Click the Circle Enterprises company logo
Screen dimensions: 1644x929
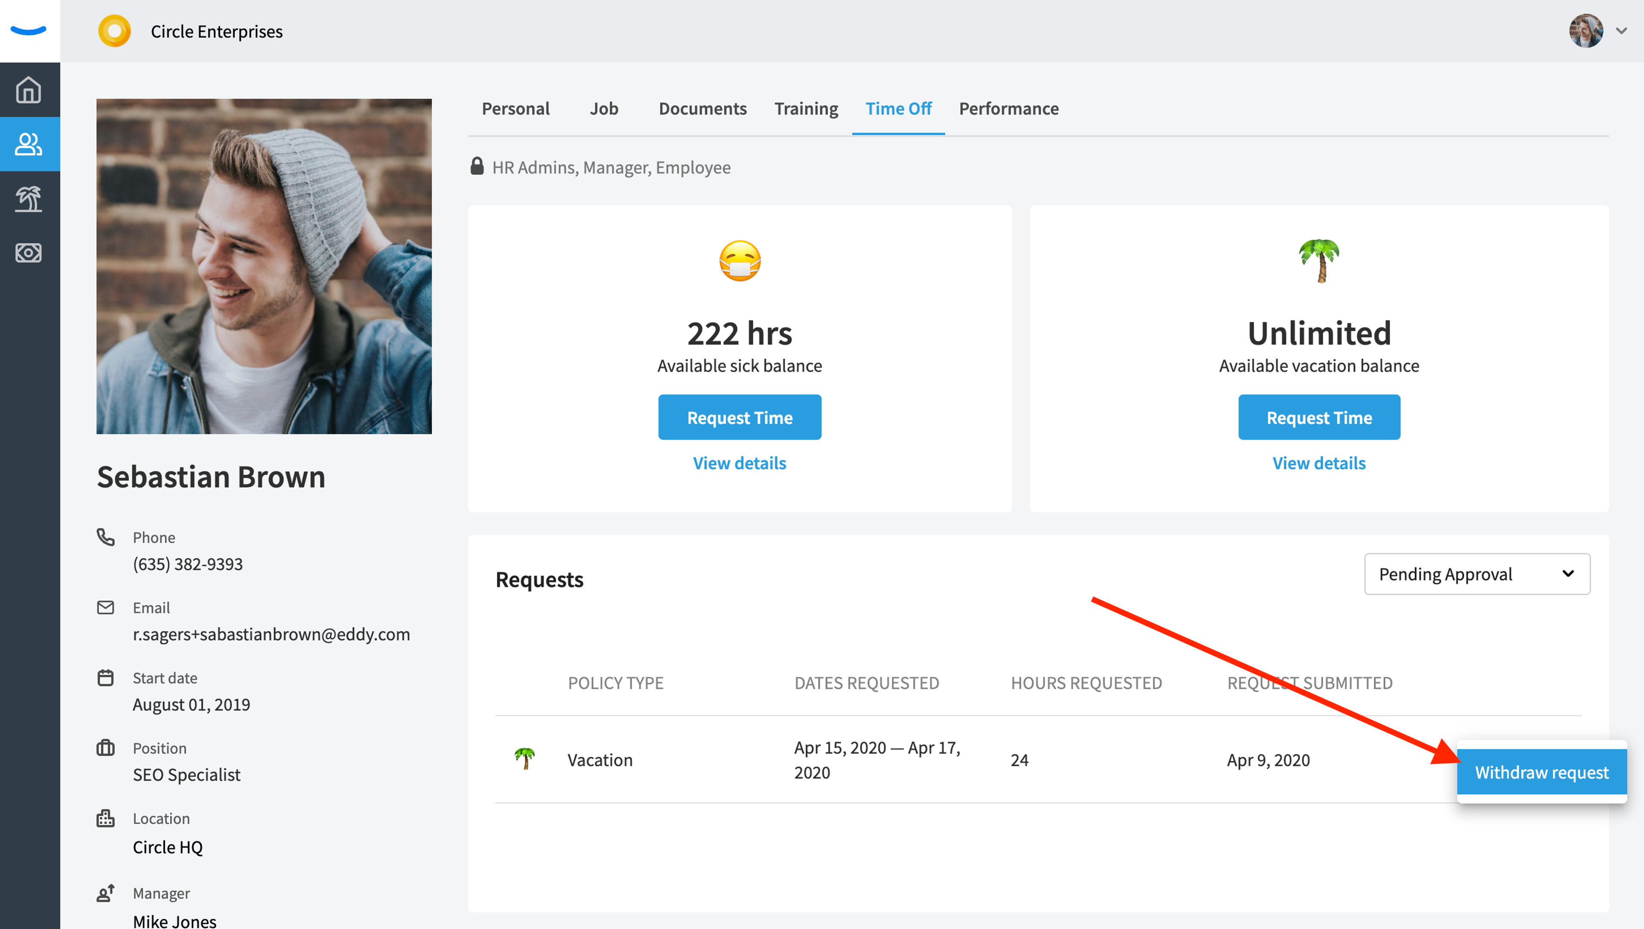[114, 31]
